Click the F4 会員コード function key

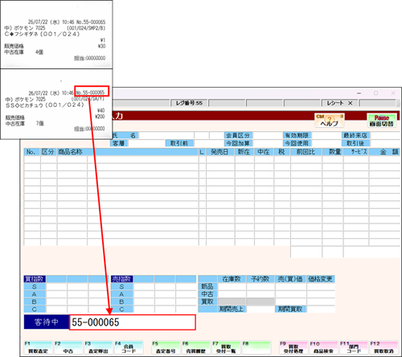(x=129, y=347)
